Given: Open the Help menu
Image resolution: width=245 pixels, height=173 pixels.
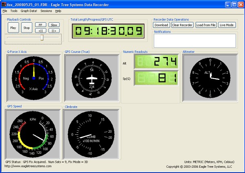Looking at the screenshot, I should (58, 11).
